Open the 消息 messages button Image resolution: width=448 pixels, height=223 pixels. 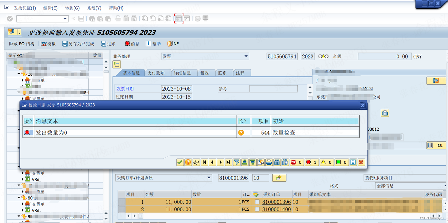[132, 44]
